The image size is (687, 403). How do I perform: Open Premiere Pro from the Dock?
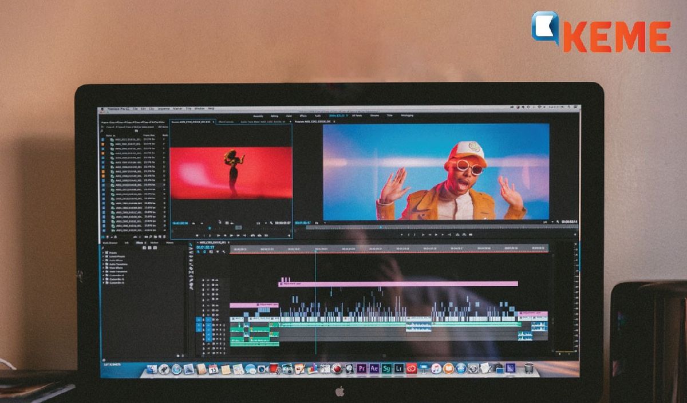pyautogui.click(x=361, y=368)
